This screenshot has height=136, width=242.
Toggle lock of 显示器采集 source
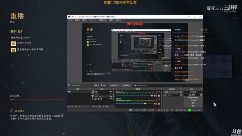click(x=113, y=99)
